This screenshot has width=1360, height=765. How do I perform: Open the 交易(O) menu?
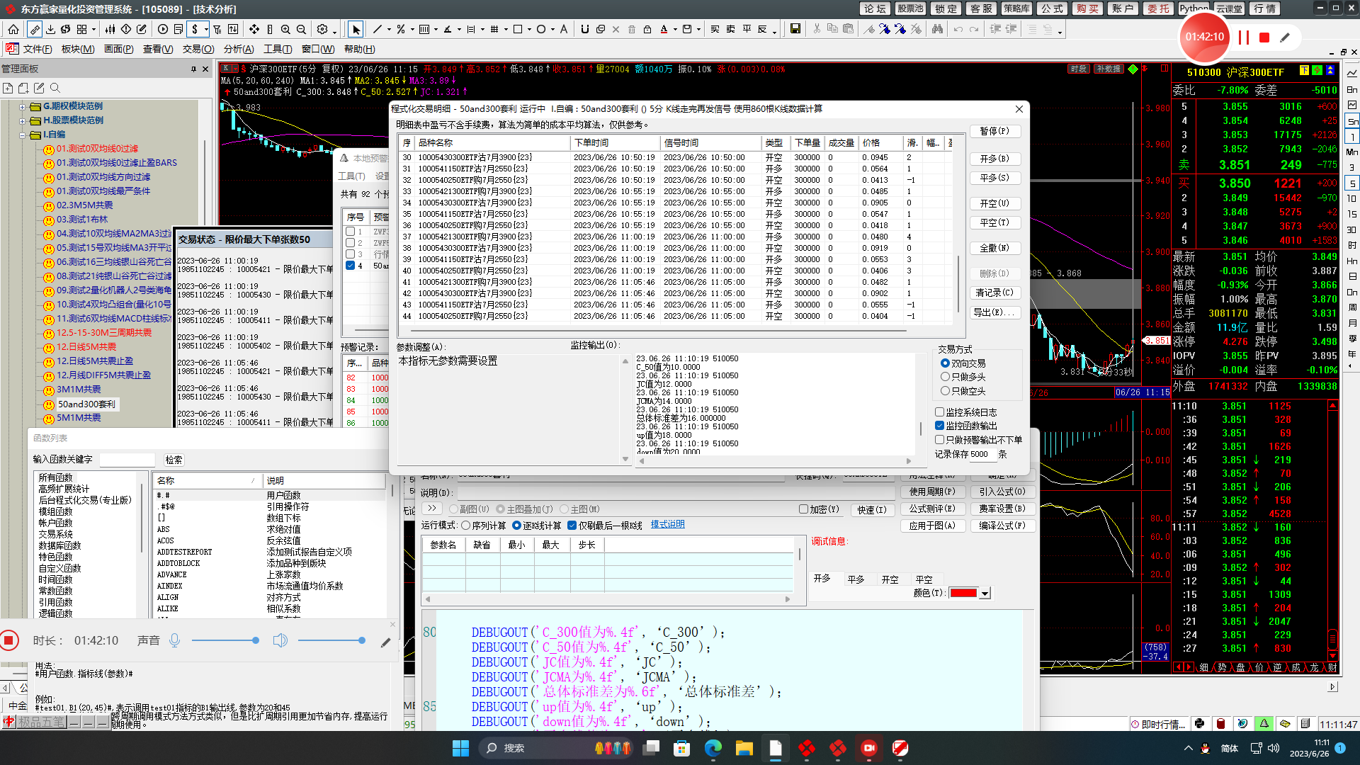click(198, 49)
